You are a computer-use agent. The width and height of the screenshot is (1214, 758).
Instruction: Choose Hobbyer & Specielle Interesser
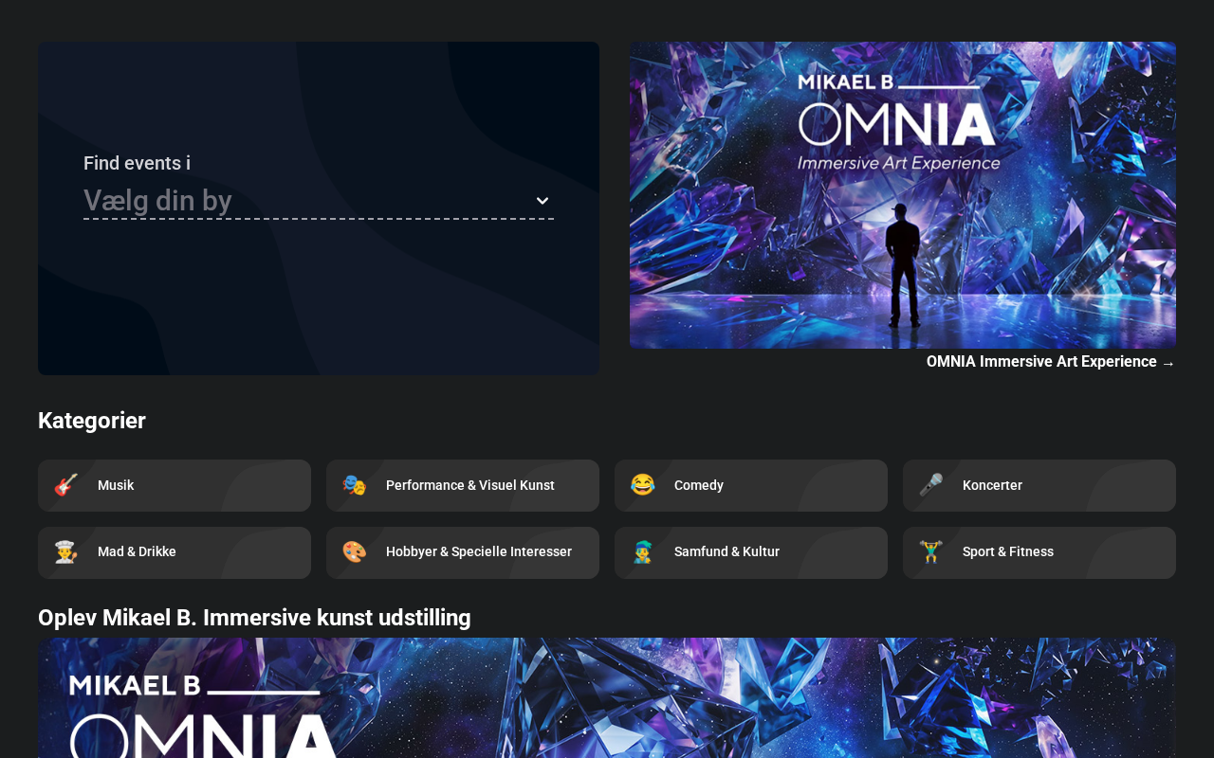[463, 552]
